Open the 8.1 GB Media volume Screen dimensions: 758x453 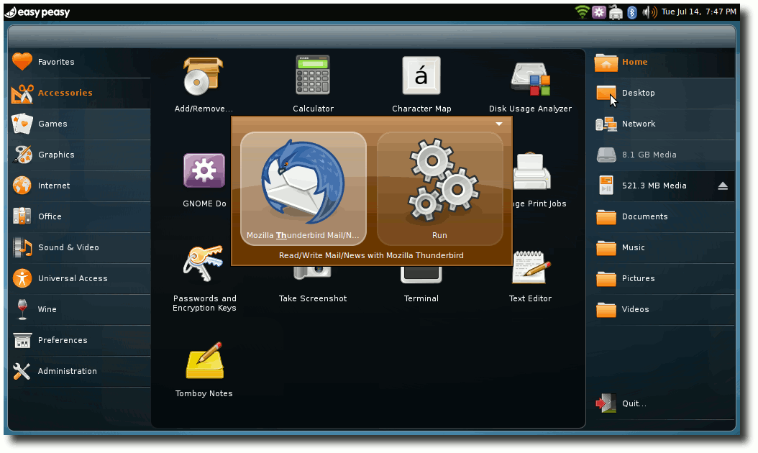[663, 155]
